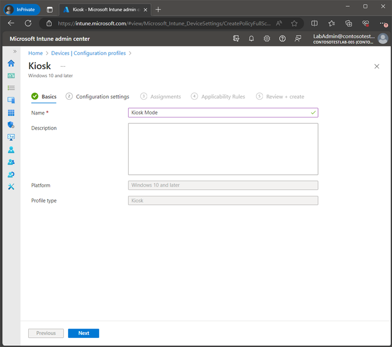Go to Home breadcrumb link
392x347 pixels.
click(36, 53)
